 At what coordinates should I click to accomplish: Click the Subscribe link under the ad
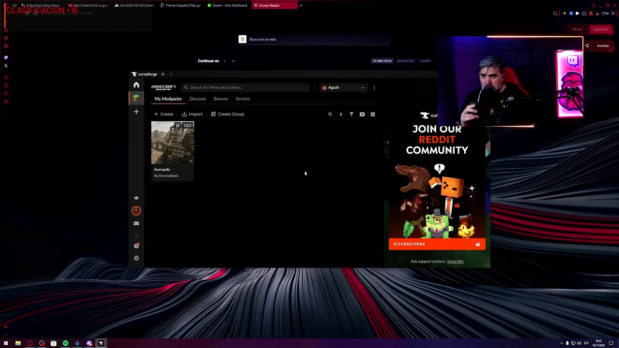coord(455,261)
